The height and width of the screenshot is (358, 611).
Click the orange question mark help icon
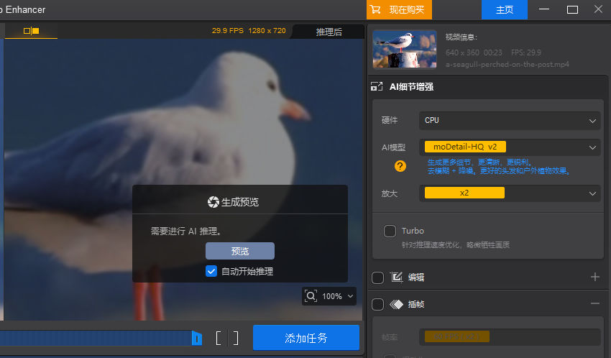[400, 166]
